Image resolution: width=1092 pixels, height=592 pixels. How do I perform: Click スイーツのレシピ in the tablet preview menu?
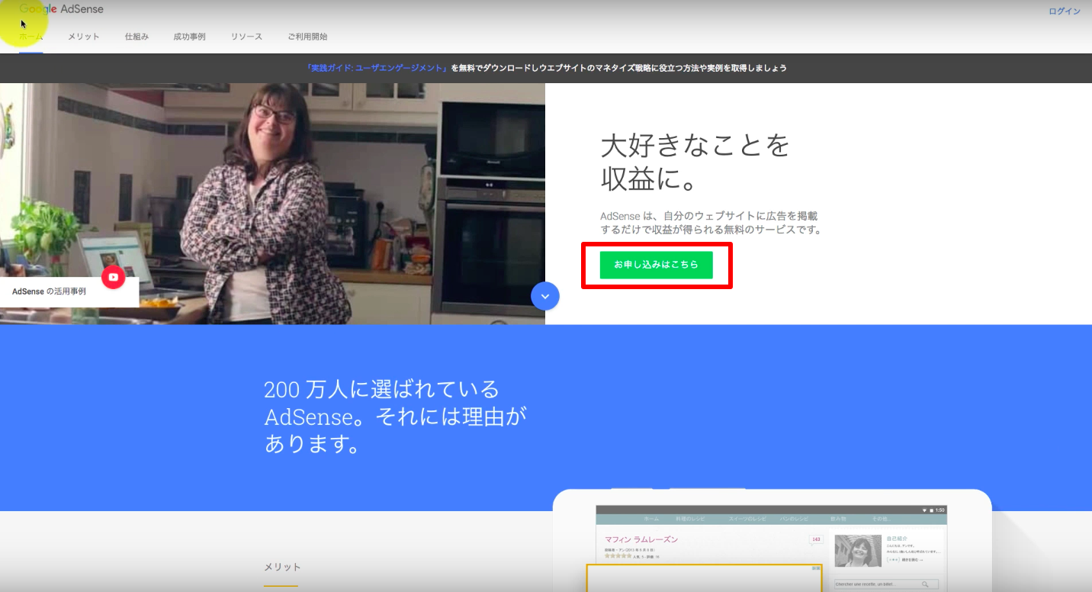tap(747, 519)
